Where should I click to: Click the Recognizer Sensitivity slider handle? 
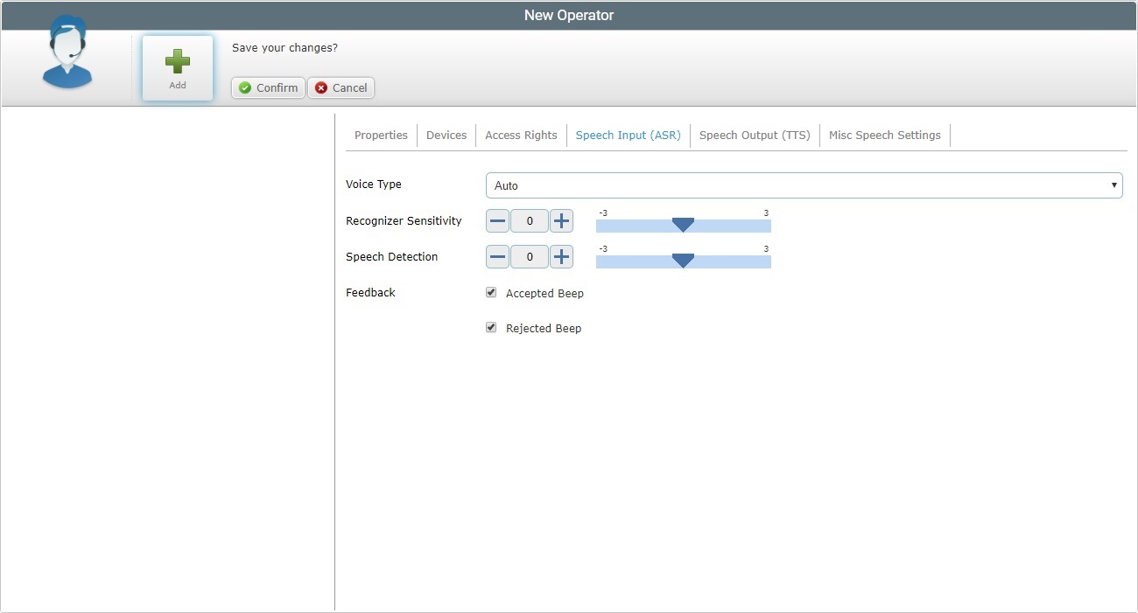point(683,226)
